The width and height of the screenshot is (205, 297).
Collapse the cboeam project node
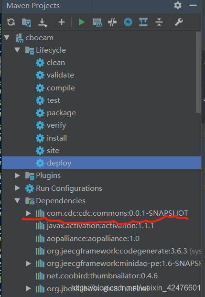[7, 37]
